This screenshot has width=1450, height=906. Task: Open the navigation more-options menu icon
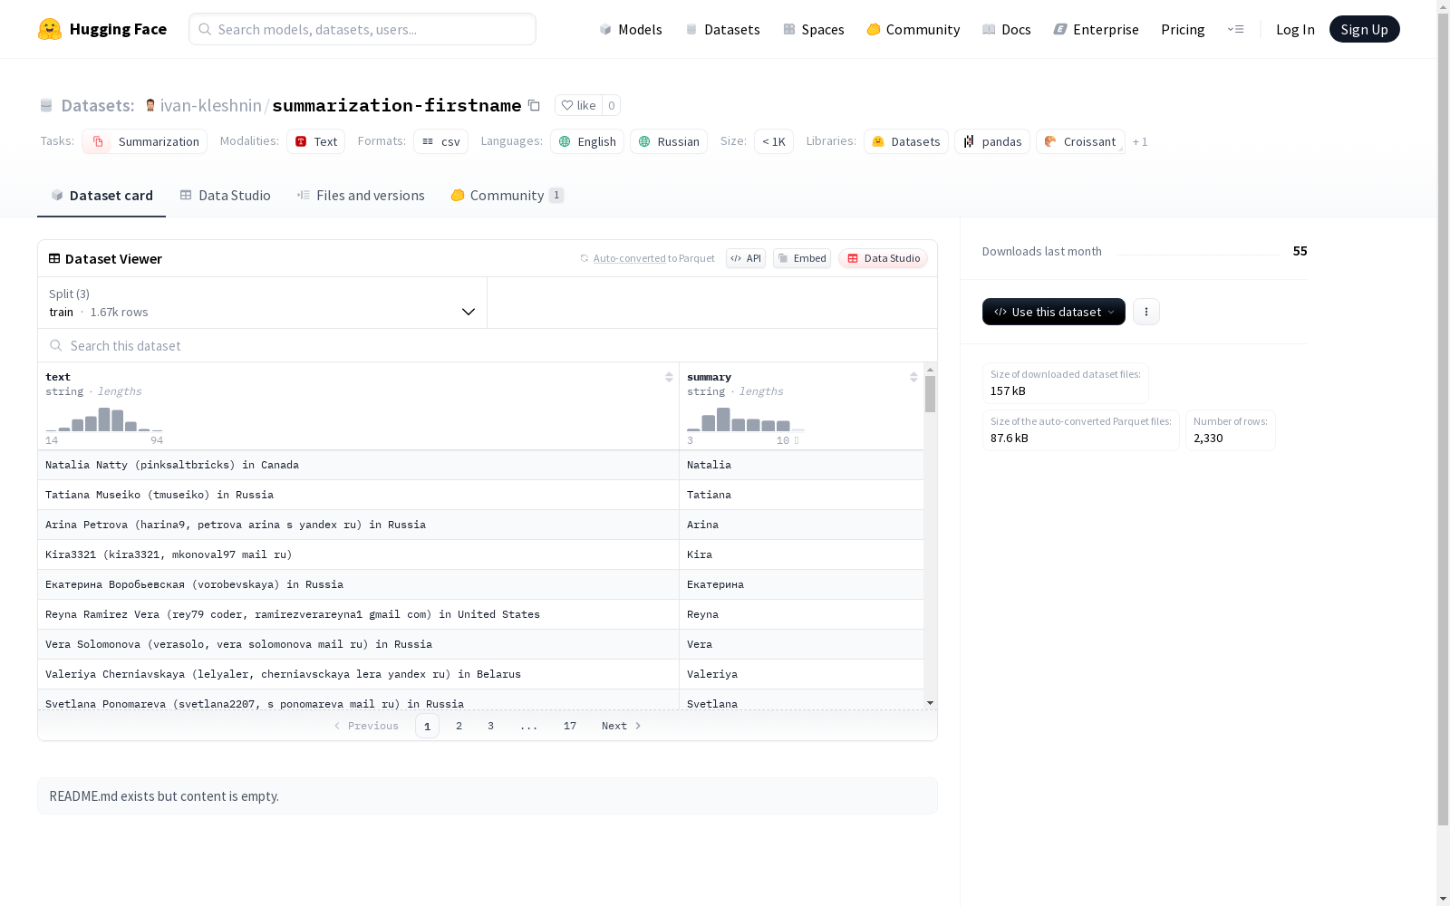click(x=1235, y=29)
